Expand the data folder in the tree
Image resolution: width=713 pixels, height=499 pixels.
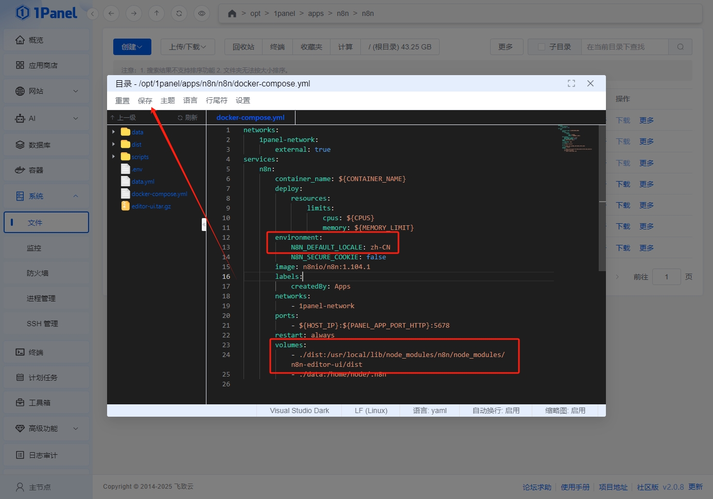pyautogui.click(x=114, y=132)
